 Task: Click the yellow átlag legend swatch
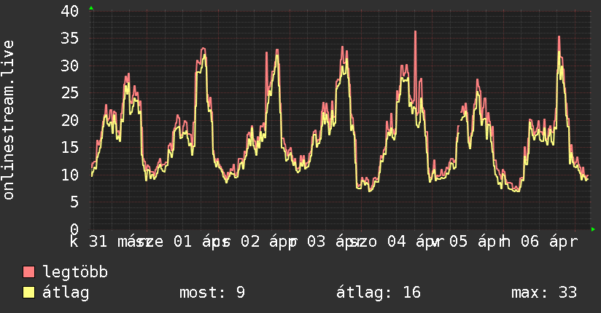(x=28, y=292)
